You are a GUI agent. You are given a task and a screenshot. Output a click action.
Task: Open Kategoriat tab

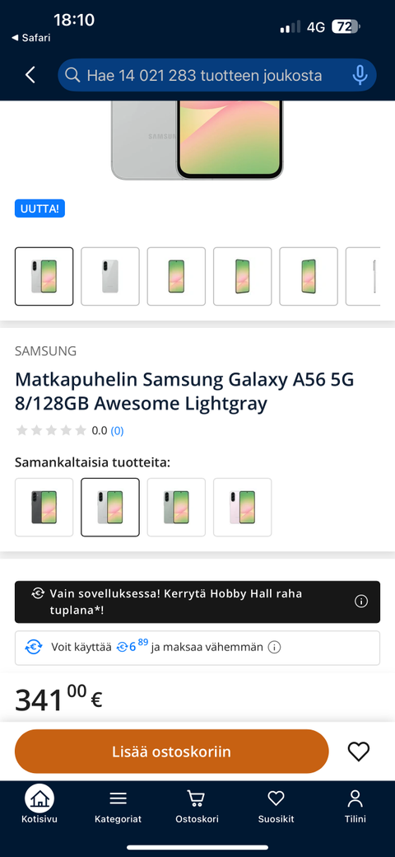click(x=118, y=804)
